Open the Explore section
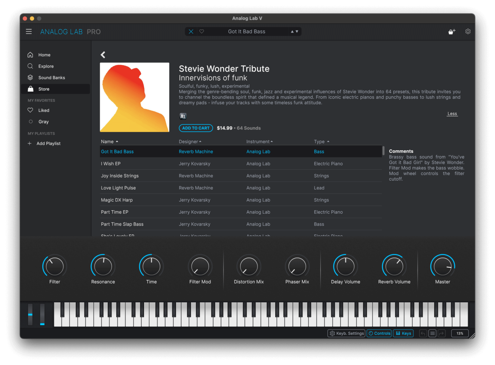This screenshot has width=495, height=365. 46,66
